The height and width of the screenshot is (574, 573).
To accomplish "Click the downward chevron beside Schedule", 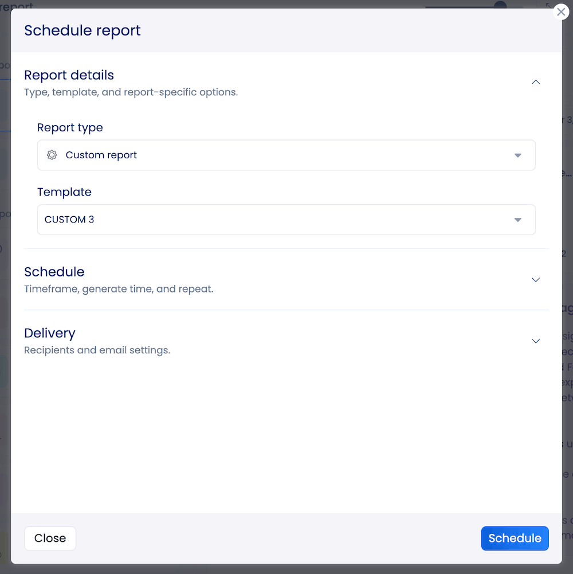I will pyautogui.click(x=536, y=280).
